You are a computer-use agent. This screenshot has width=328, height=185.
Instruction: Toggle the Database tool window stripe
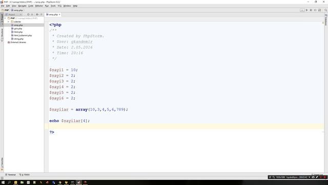[326, 20]
